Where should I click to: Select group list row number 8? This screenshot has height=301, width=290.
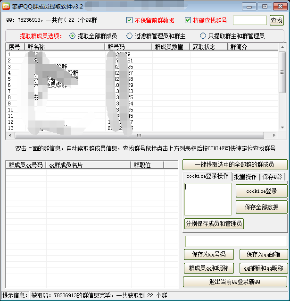[x=142, y=97]
